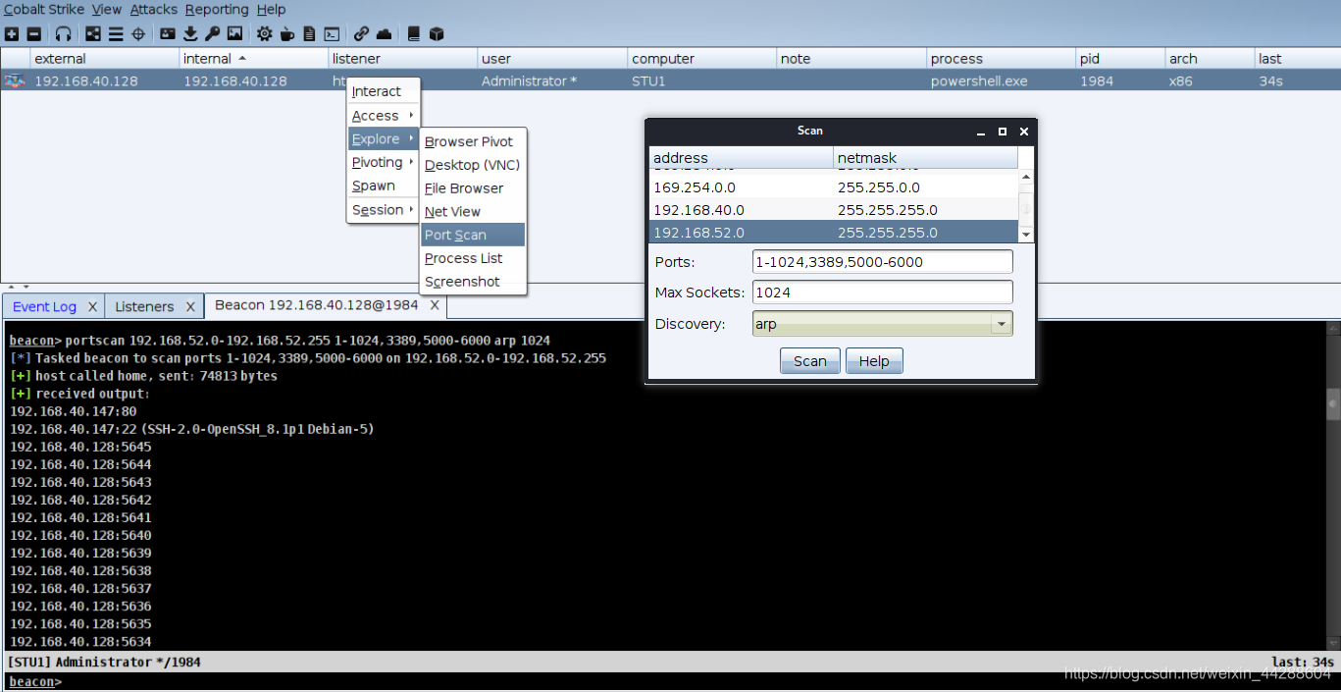
Task: Open the Discovery dropdown (arp)
Action: 882,323
